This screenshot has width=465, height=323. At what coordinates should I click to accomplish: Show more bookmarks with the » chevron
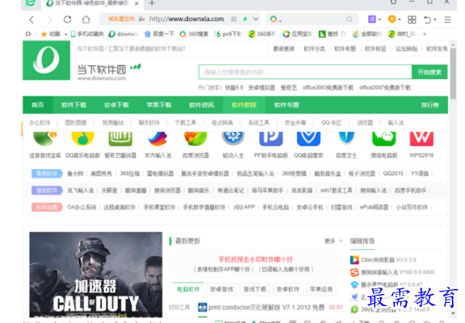tap(425, 34)
